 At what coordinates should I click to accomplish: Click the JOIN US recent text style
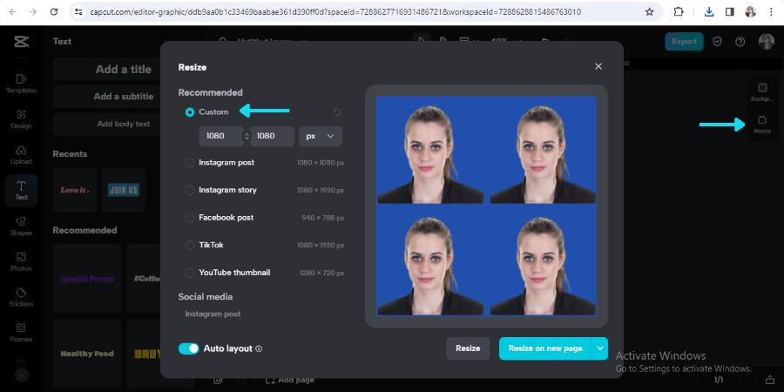(x=124, y=190)
